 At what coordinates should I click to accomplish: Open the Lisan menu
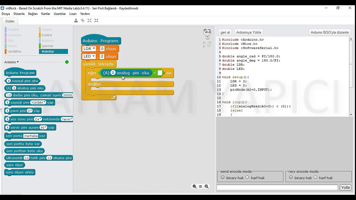[x=73, y=14]
